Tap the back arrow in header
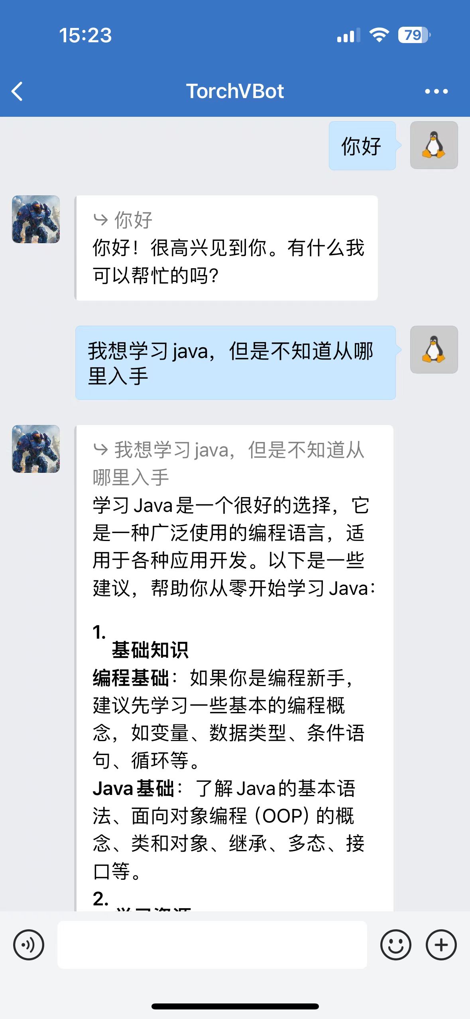The width and height of the screenshot is (470, 1019). point(17,91)
